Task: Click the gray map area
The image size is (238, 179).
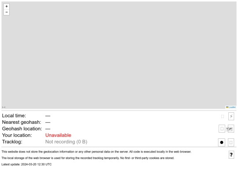Action: tap(119, 55)
